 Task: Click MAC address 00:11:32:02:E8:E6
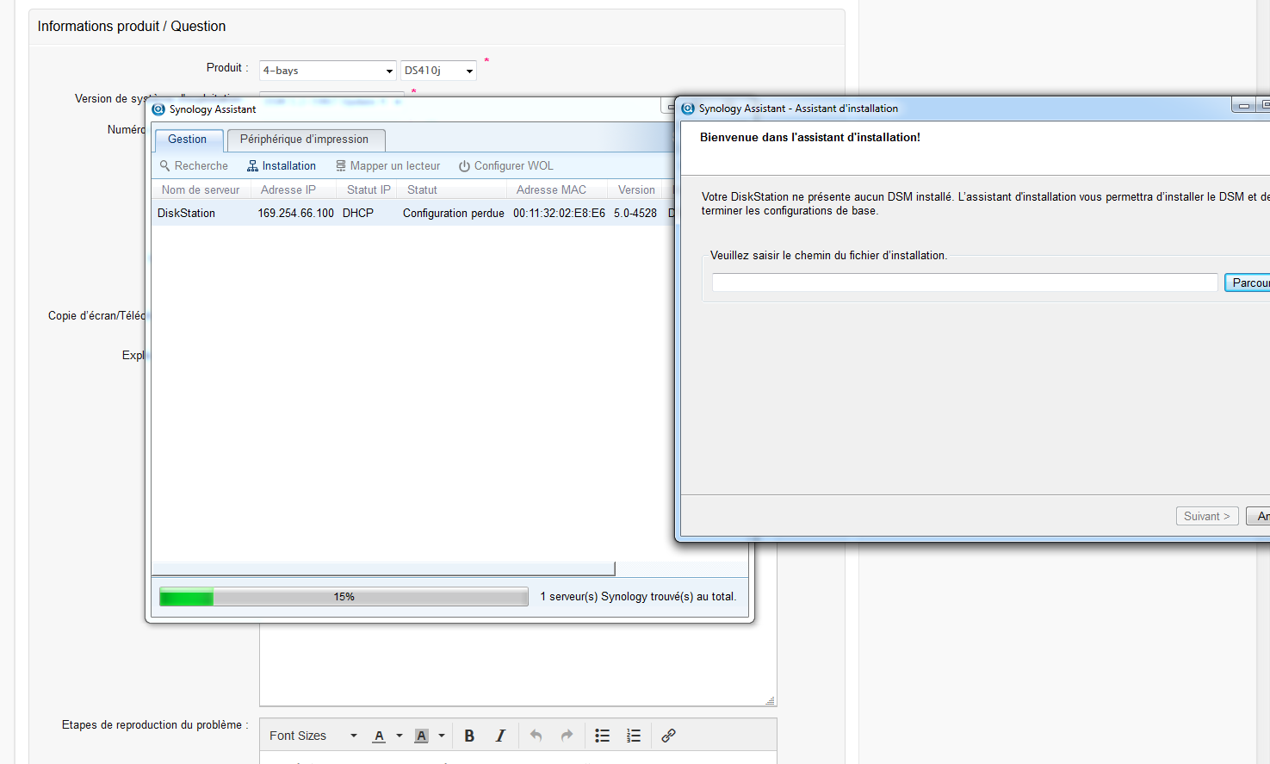click(559, 213)
